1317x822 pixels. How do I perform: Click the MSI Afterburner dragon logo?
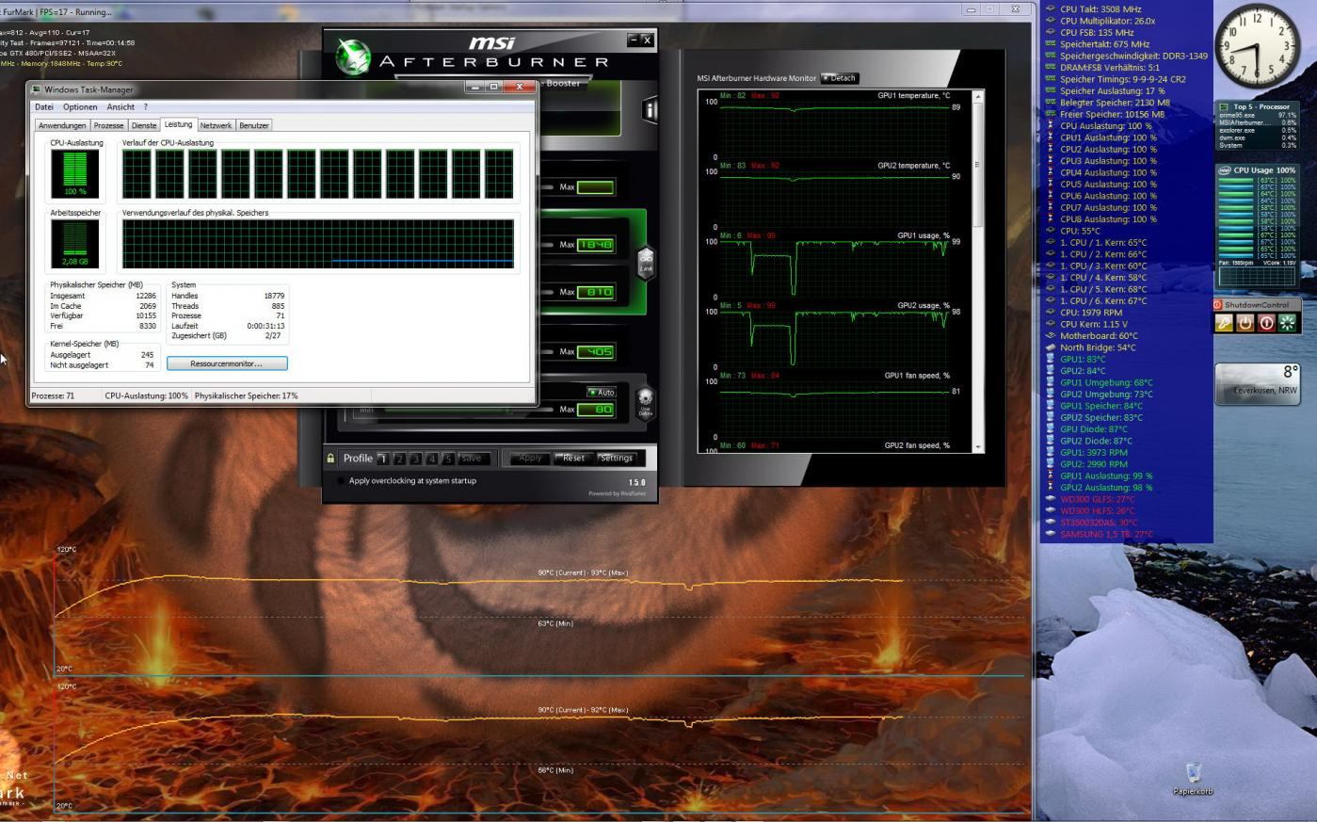(353, 56)
